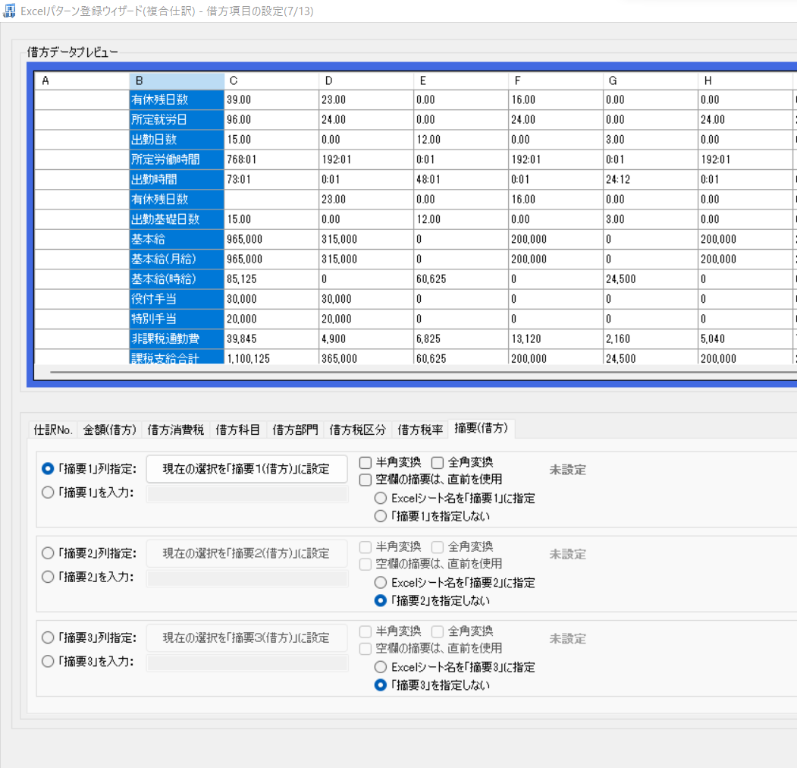Click the 「摘要3」を入力 text field

247,663
